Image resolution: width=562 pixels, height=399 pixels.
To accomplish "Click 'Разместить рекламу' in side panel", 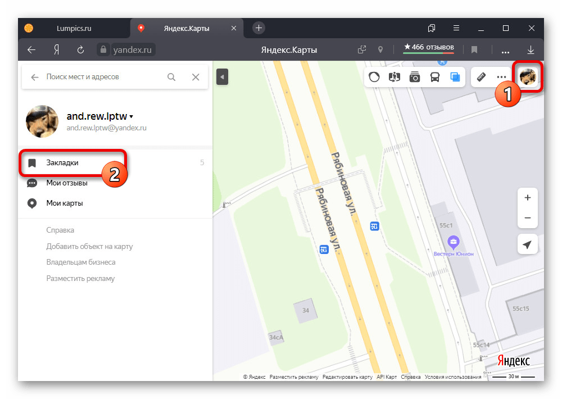I will (x=80, y=279).
